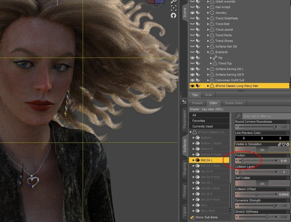Select the Hip bone item
Image resolution: width=291 pixels, height=222 pixels.
point(220,58)
